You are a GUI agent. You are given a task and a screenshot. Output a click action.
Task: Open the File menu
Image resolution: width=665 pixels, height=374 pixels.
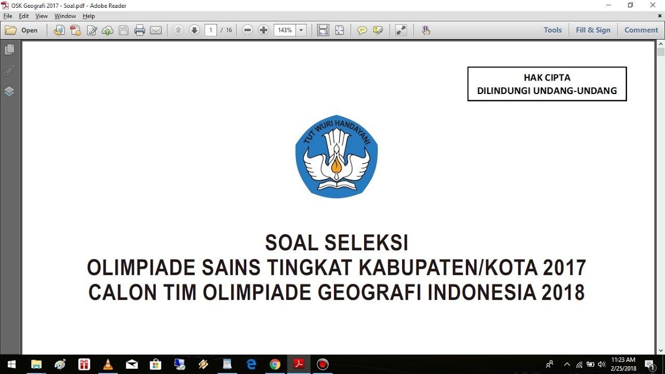click(8, 16)
